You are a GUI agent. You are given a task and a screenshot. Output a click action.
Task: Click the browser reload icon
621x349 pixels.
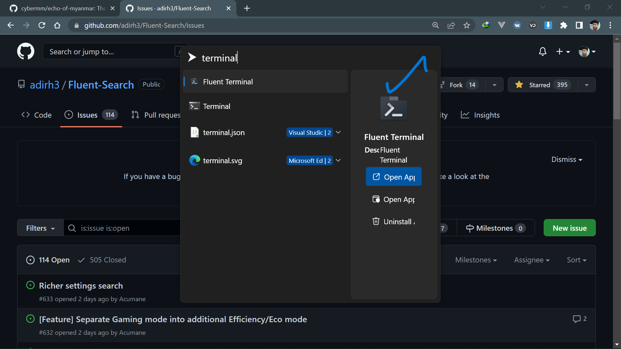[42, 25]
